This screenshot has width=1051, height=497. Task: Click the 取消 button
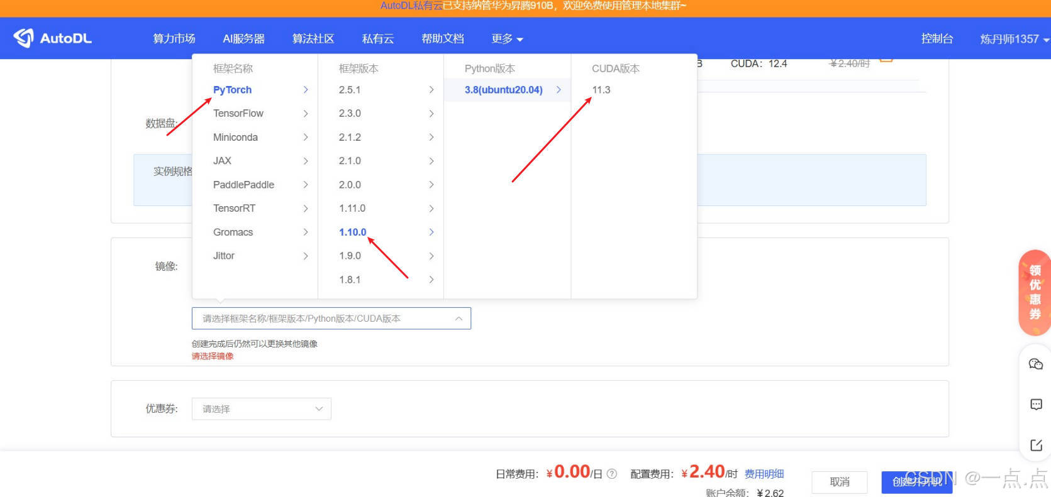click(840, 482)
